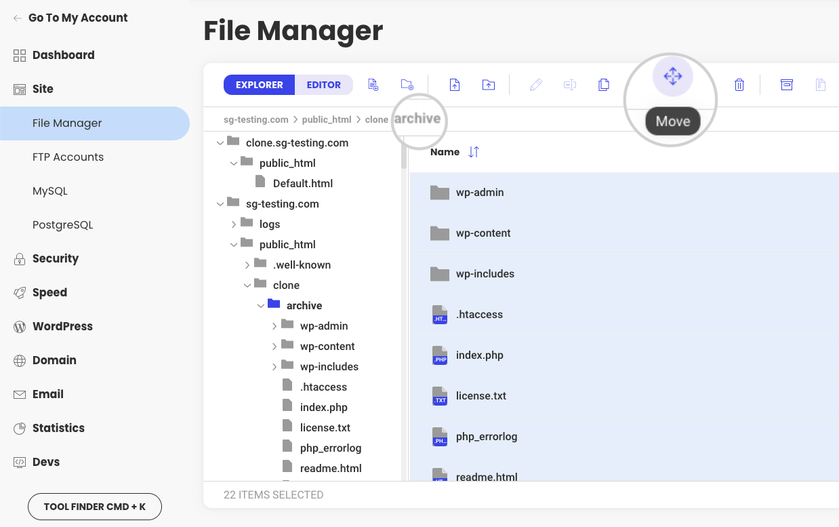This screenshot has width=839, height=527.
Task: Collapse public_html under sg-testing.com
Action: point(234,245)
